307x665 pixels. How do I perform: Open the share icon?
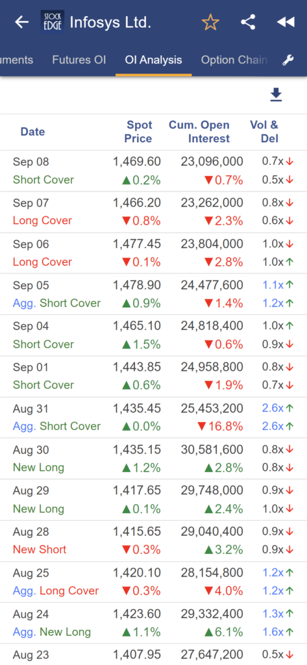pyautogui.click(x=248, y=22)
